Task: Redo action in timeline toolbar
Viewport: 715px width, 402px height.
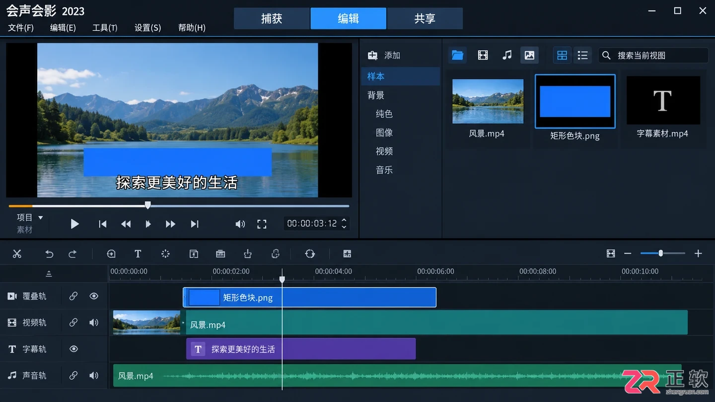Action: pos(72,254)
